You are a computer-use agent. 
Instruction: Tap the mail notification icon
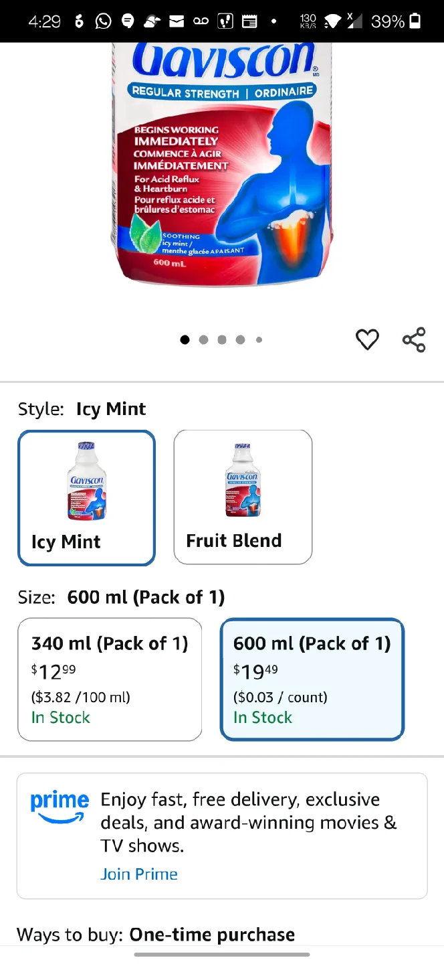[x=177, y=21]
